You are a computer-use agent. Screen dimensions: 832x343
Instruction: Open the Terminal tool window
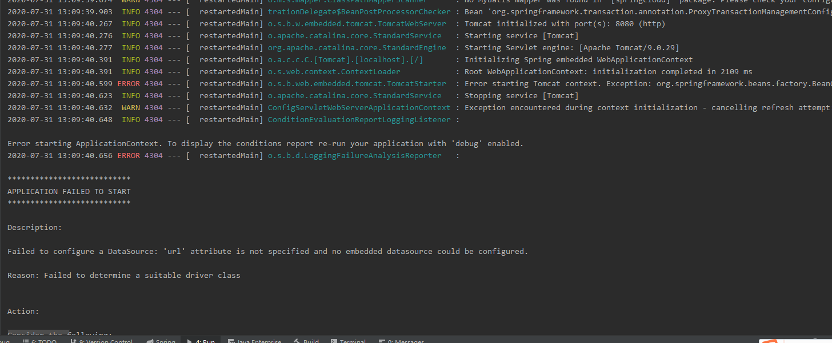coord(349,340)
